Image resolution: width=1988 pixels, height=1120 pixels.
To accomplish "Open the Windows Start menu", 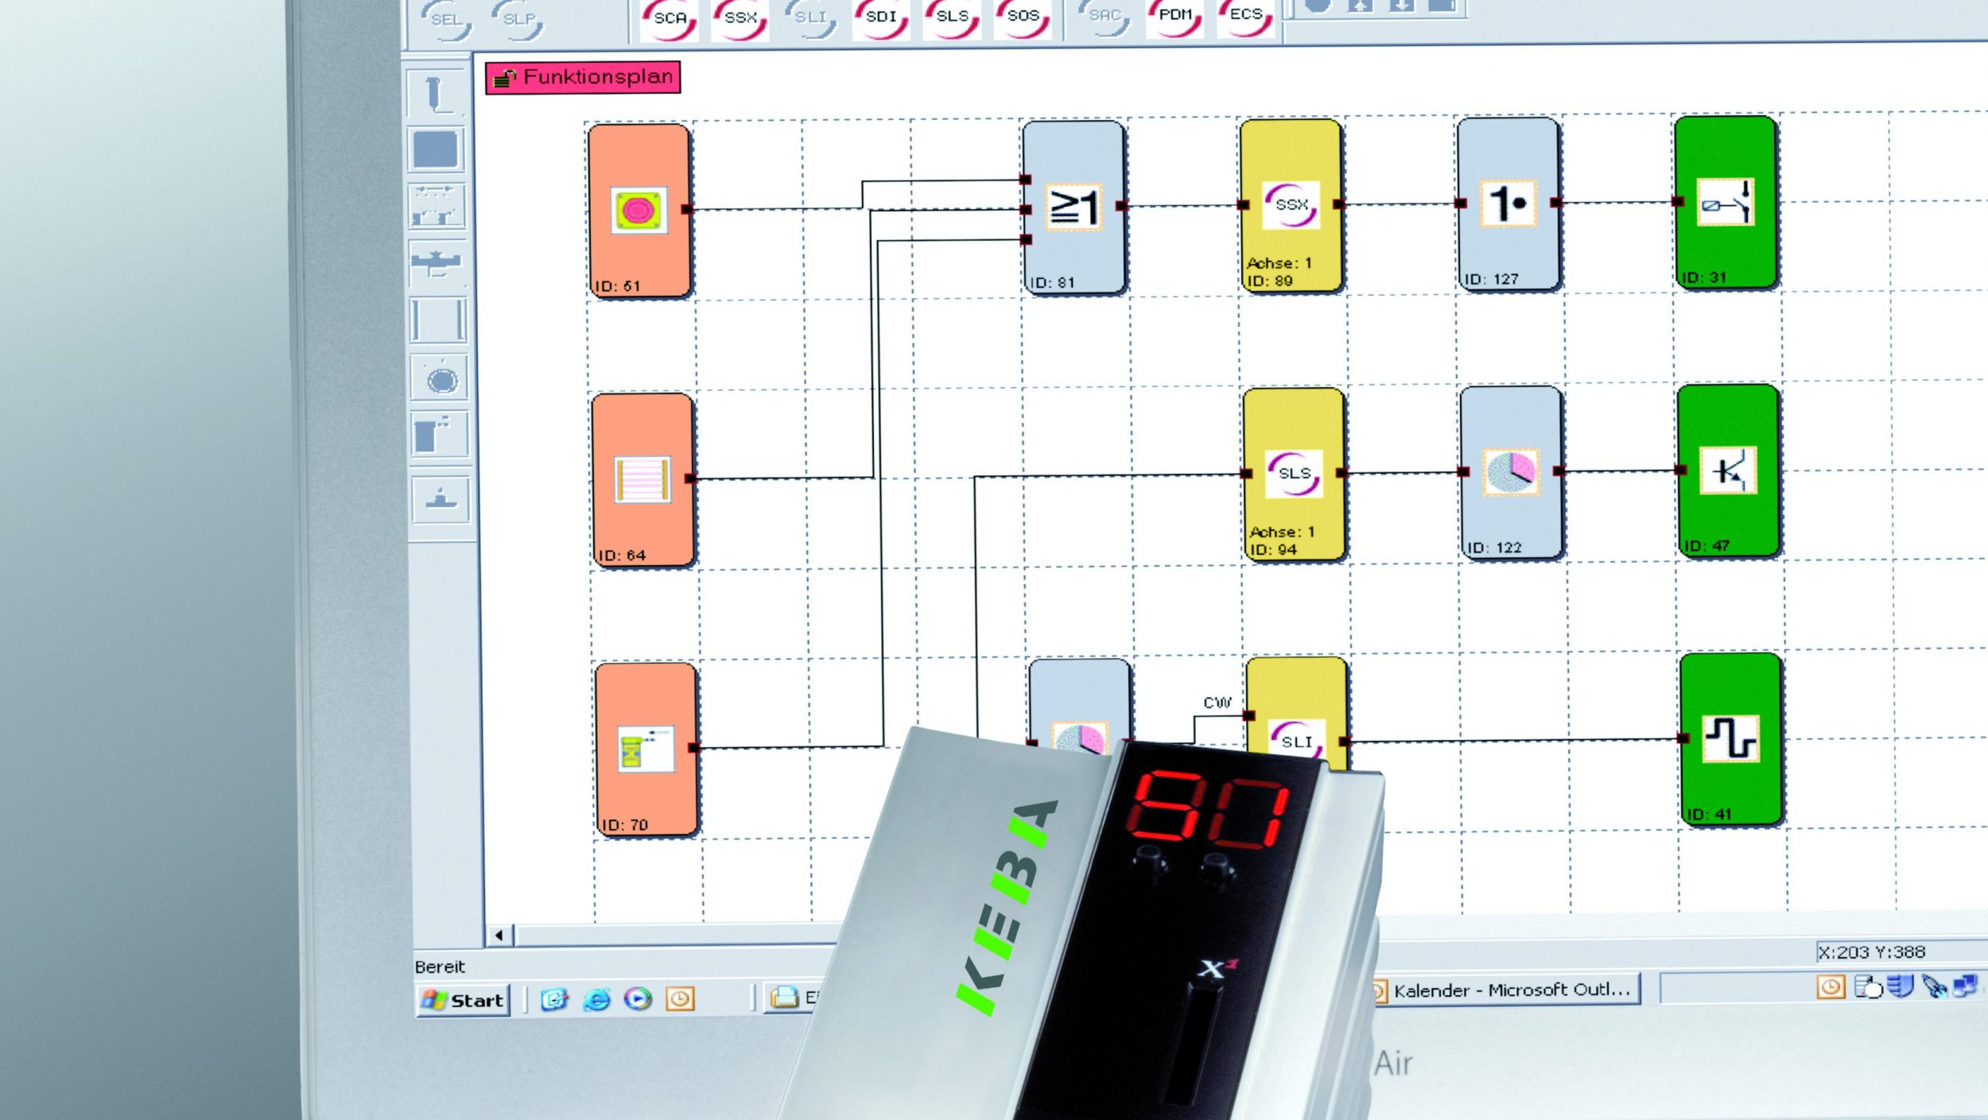I will point(464,1000).
